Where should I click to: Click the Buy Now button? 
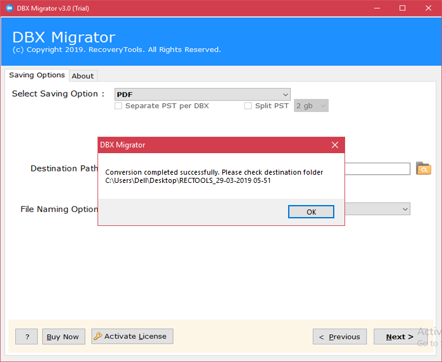tap(63, 336)
